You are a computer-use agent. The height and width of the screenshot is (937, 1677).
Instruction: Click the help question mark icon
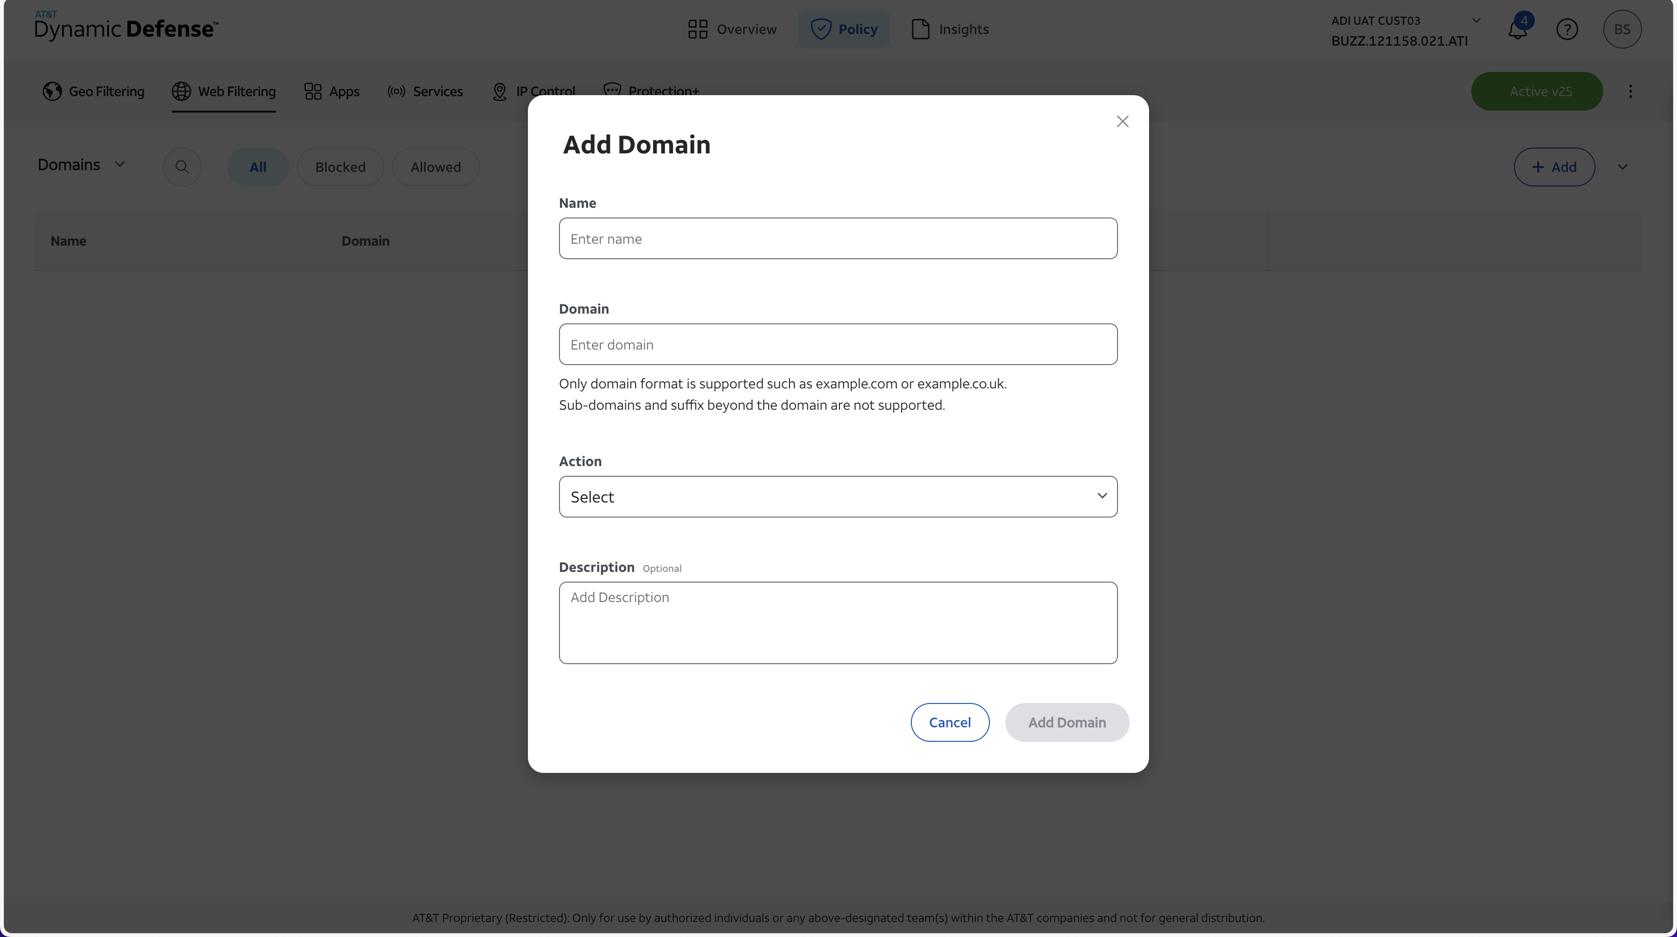tap(1568, 29)
